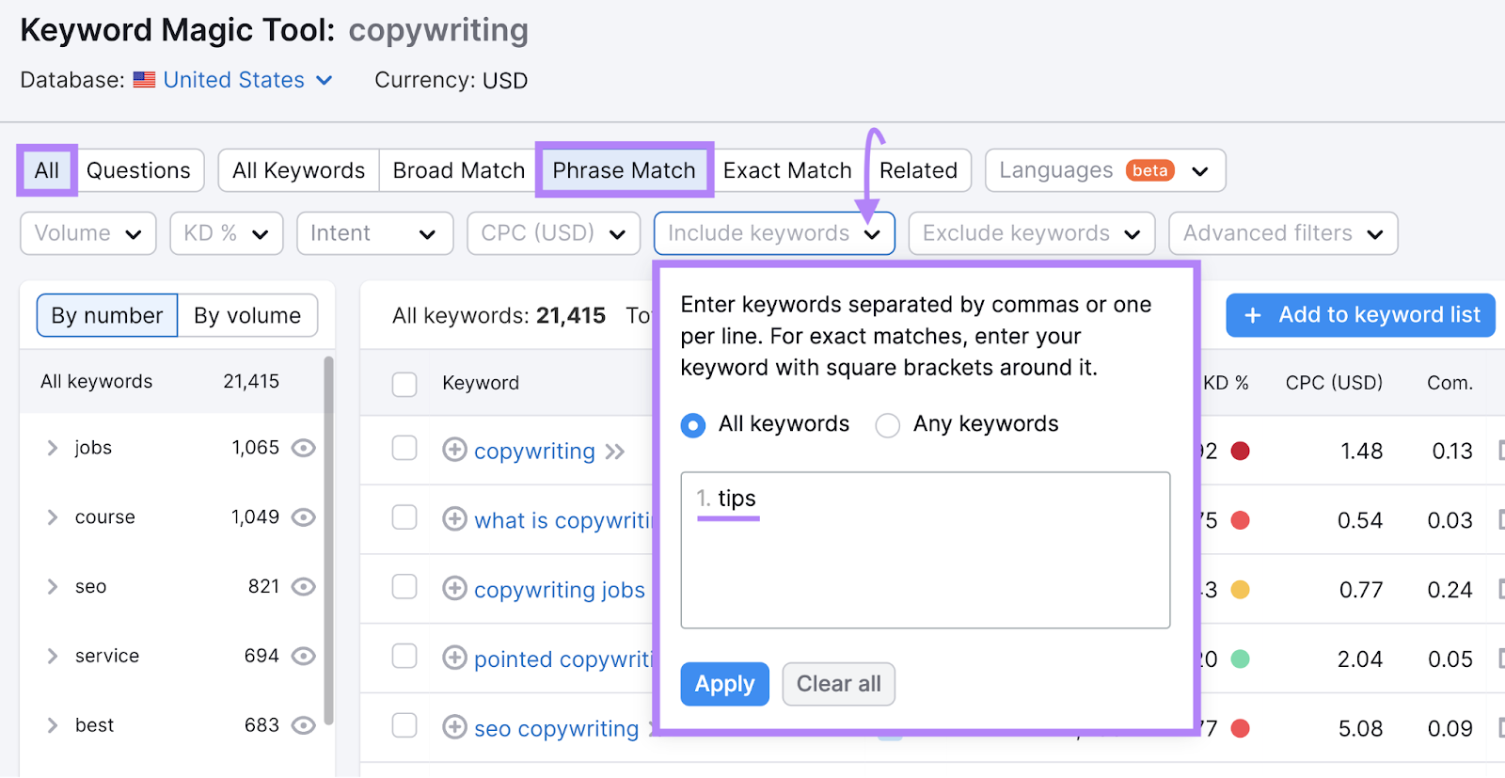Image resolution: width=1505 pixels, height=778 pixels.
Task: Switch to the All tab
Action: pyautogui.click(x=46, y=170)
